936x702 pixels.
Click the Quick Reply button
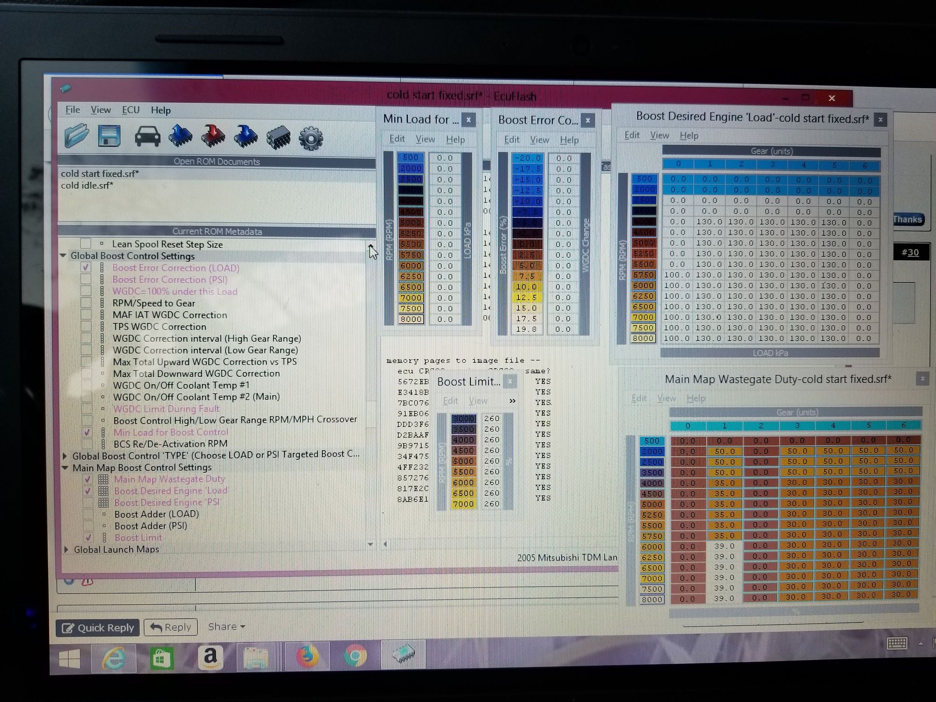(98, 628)
